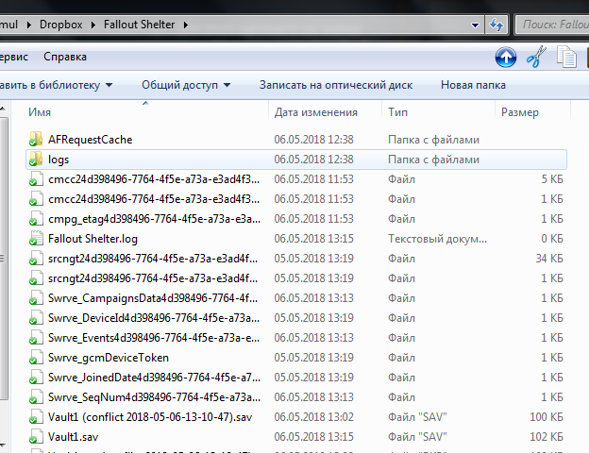The height and width of the screenshot is (454, 589).
Task: Click the Swrve_CampaignsData file name
Action: click(x=153, y=298)
